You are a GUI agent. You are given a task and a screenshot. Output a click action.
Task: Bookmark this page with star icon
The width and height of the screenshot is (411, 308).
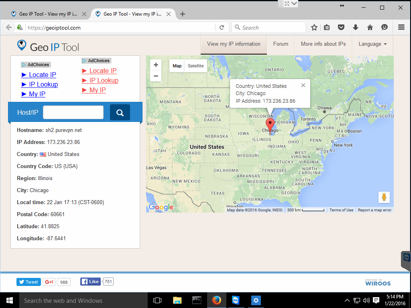[314, 28]
